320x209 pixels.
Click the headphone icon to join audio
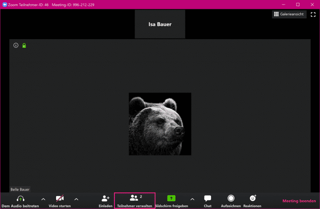tap(20, 198)
